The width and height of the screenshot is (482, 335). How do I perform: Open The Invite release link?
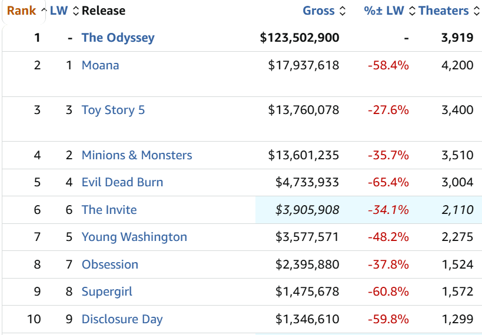pyautogui.click(x=109, y=210)
